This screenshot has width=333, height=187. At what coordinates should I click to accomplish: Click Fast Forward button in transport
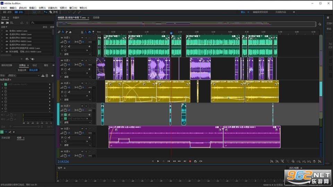click(x=179, y=161)
